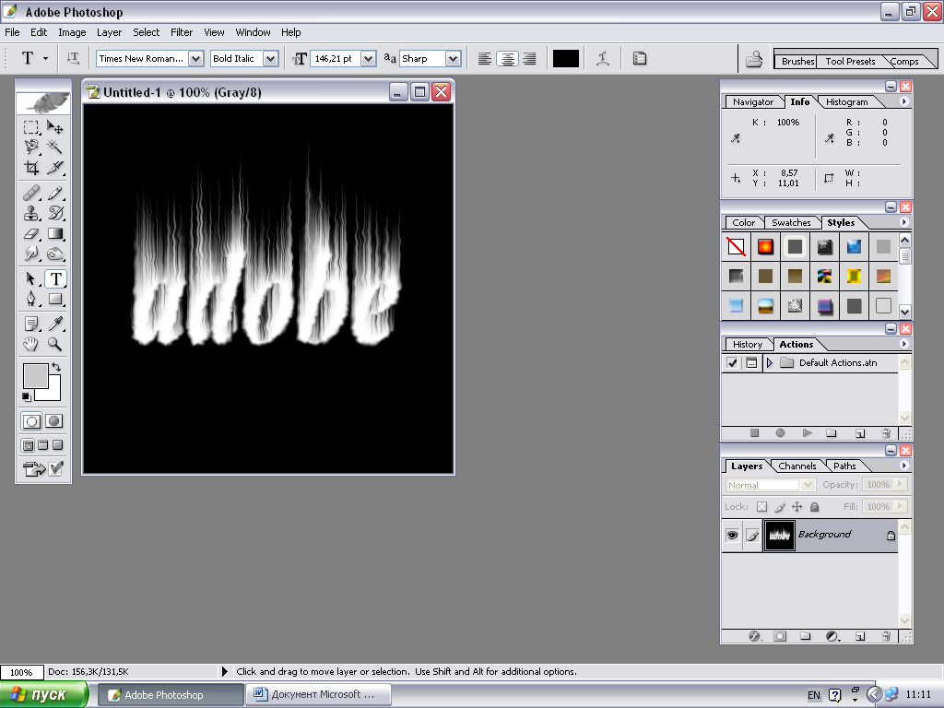Select the Pen tool
944x708 pixels.
coord(31,300)
